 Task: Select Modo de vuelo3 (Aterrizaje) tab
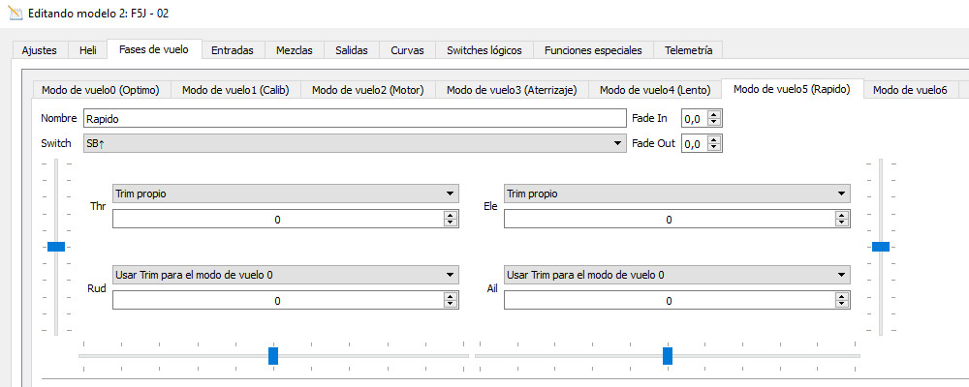(512, 90)
